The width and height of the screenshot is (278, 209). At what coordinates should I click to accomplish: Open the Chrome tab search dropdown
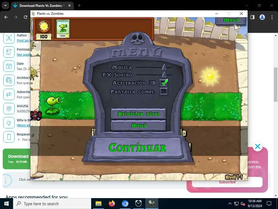tap(5, 5)
